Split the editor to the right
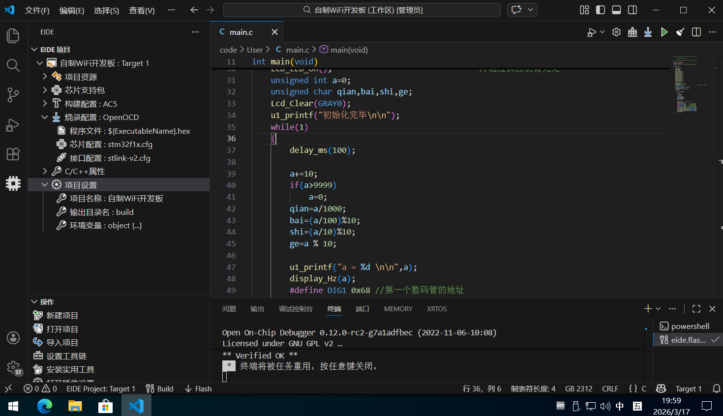The image size is (723, 416). coord(696,32)
